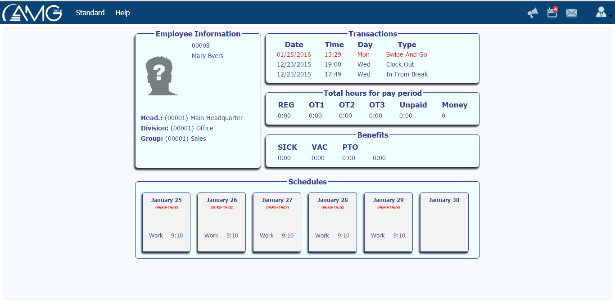Image resolution: width=615 pixels, height=300 pixels.
Task: Open the announcements megaphone icon
Action: 533,13
